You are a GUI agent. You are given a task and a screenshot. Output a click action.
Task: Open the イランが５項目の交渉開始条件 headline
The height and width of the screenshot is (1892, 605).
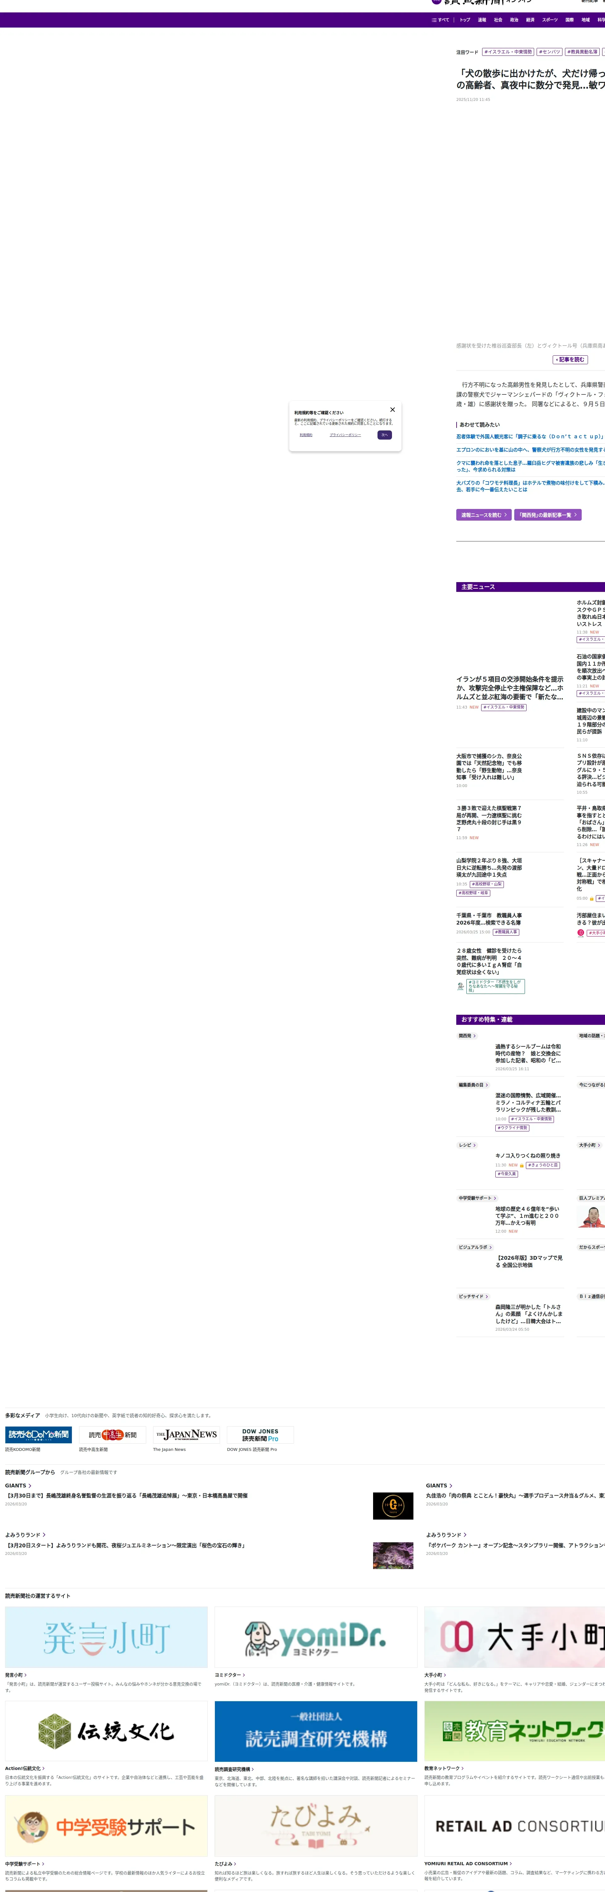[510, 688]
